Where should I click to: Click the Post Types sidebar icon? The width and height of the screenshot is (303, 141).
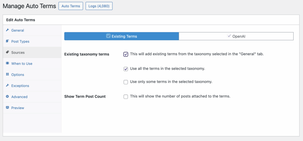(7, 41)
